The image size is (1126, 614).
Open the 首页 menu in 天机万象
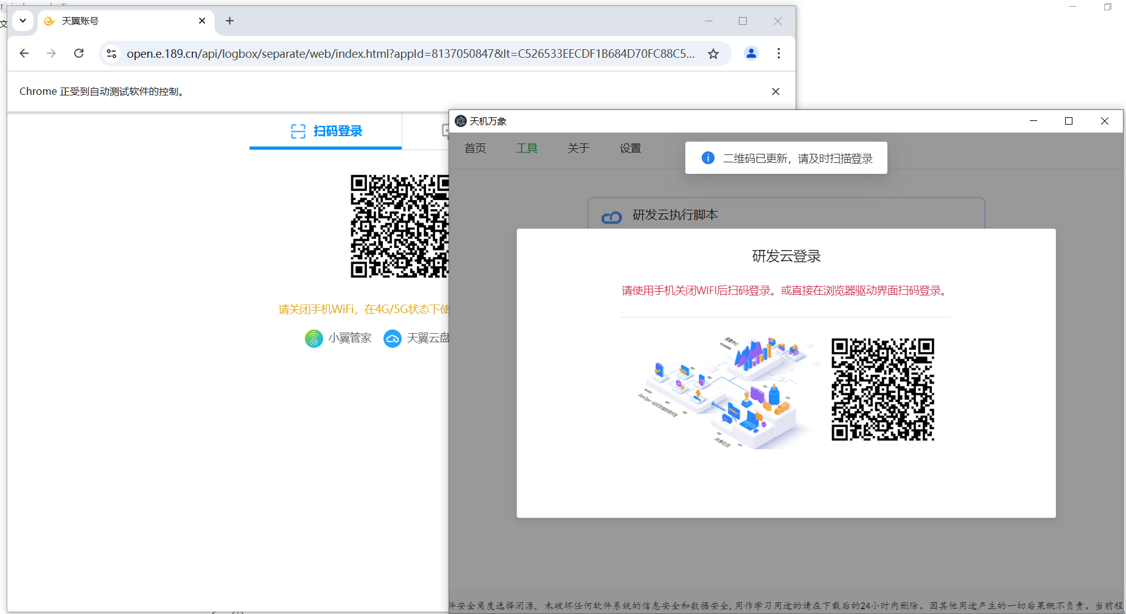click(x=475, y=148)
